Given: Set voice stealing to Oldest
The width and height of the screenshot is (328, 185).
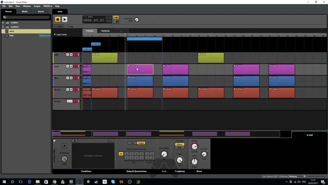Looking at the screenshot, I should coord(179,144).
